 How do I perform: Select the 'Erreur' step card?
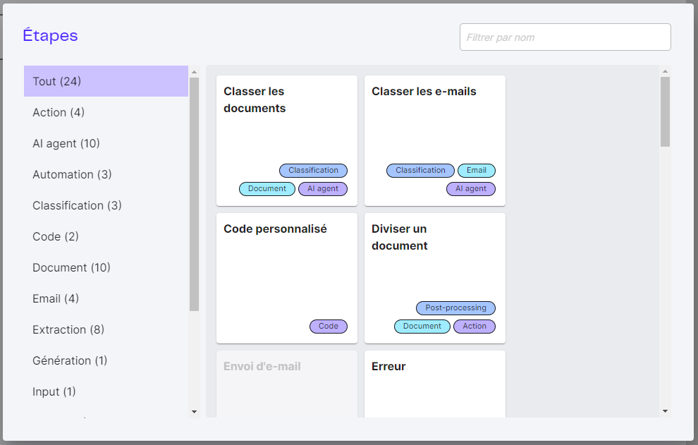tap(434, 384)
